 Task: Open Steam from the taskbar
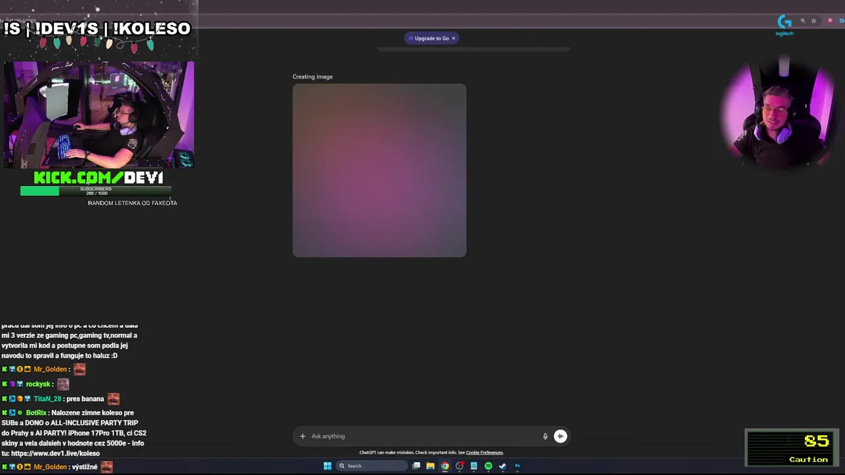[502, 466]
